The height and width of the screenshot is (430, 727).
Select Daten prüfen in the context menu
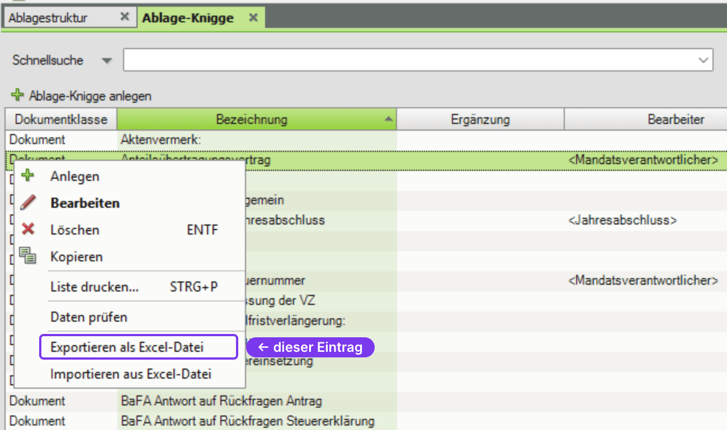point(130,317)
